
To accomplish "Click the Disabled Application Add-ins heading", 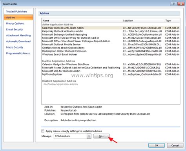I will [x=59, y=81].
